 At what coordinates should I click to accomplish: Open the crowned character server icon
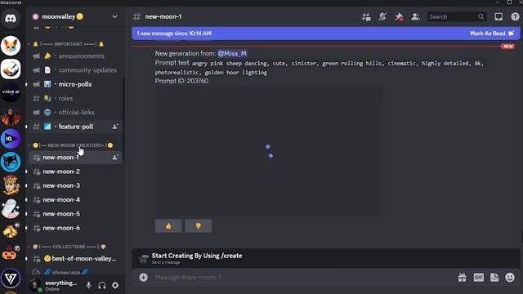point(11,185)
